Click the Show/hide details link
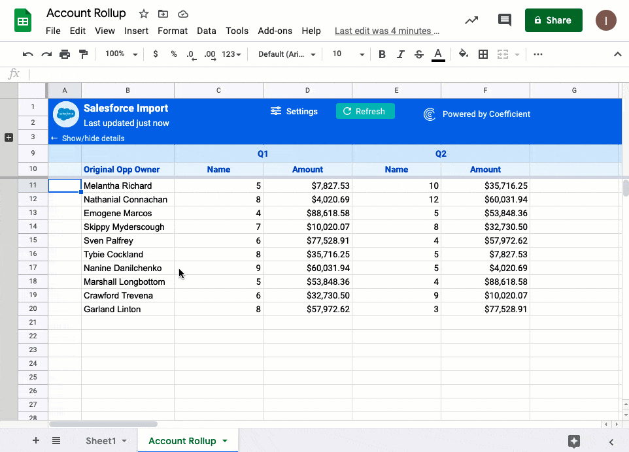The height and width of the screenshot is (452, 629). [88, 138]
